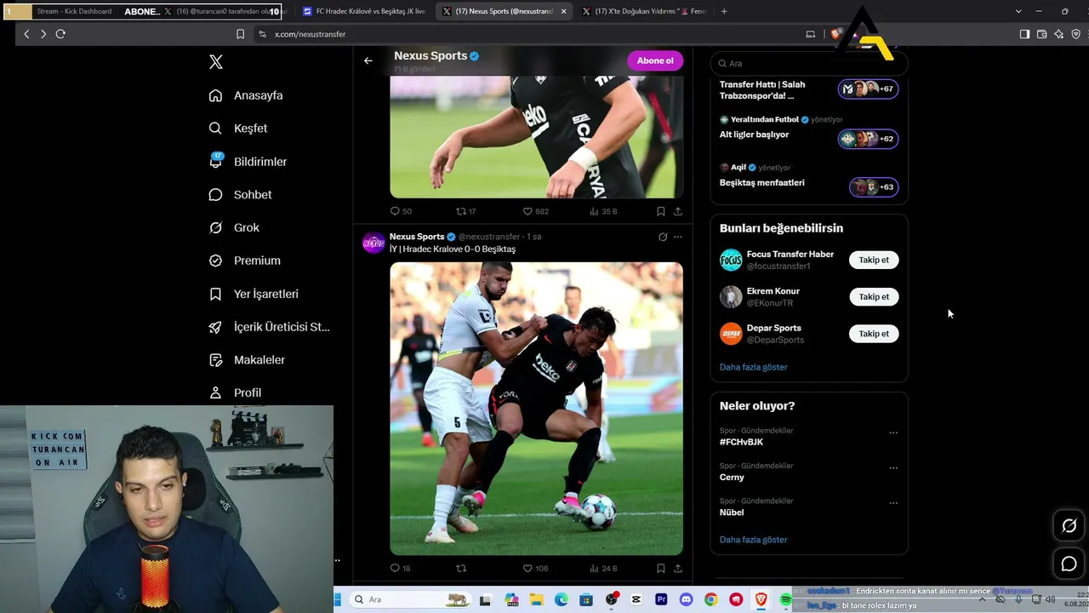Open Grok from the sidebar

tap(234, 228)
